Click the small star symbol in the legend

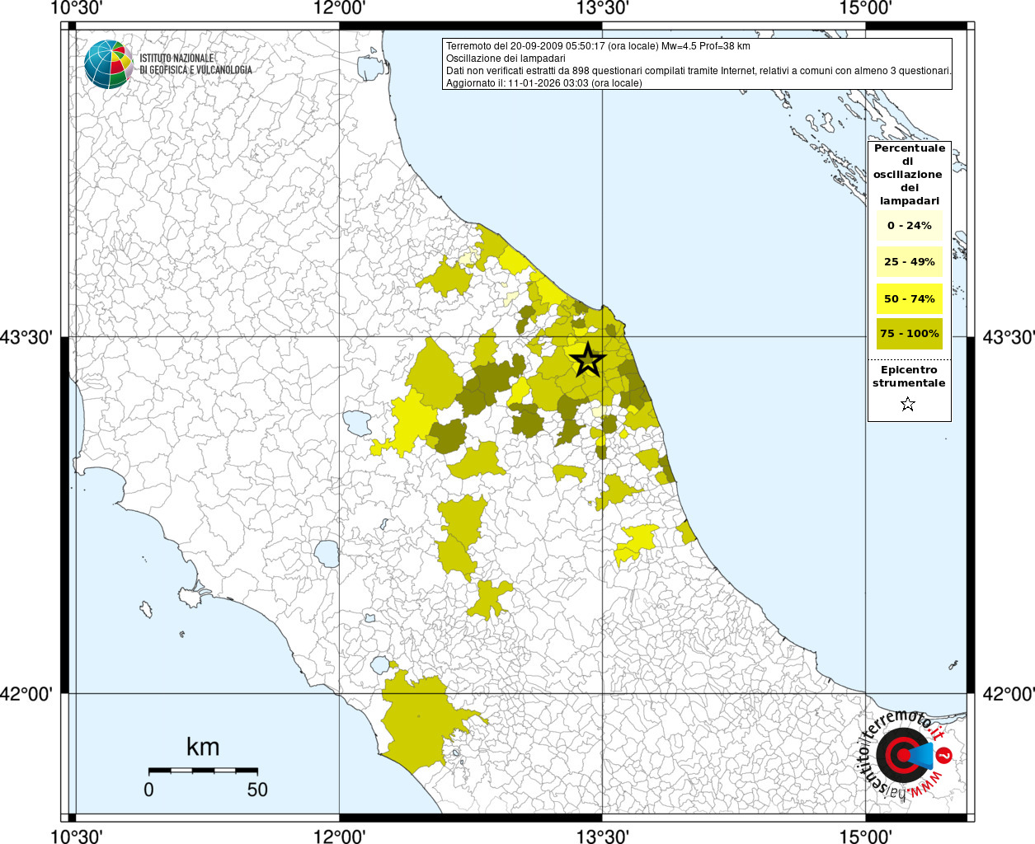tap(908, 404)
